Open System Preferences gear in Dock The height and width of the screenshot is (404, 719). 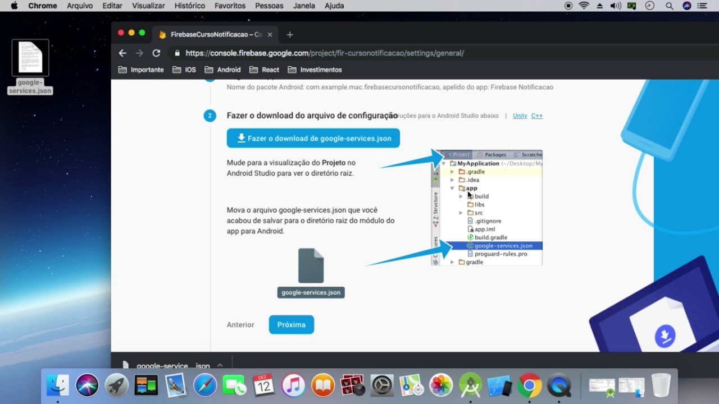pos(382,385)
